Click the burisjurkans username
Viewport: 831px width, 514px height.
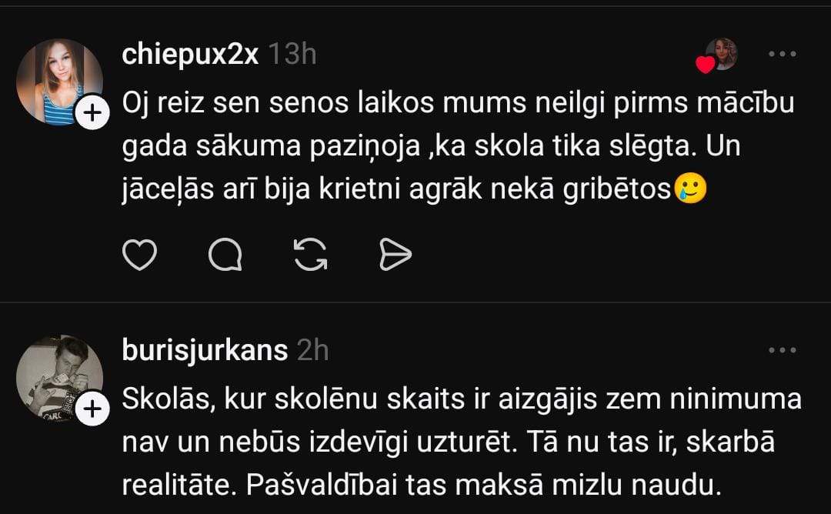pyautogui.click(x=205, y=351)
